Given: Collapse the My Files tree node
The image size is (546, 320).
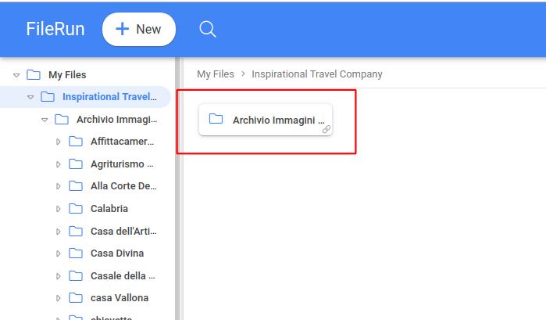Looking at the screenshot, I should coord(16,75).
